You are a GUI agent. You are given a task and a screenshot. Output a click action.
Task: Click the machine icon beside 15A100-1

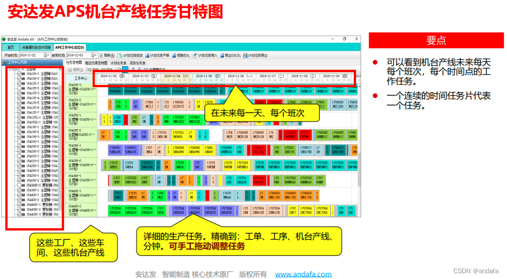(x=23, y=74)
